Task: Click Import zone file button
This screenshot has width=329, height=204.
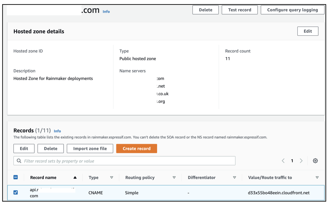Action: tap(90, 148)
